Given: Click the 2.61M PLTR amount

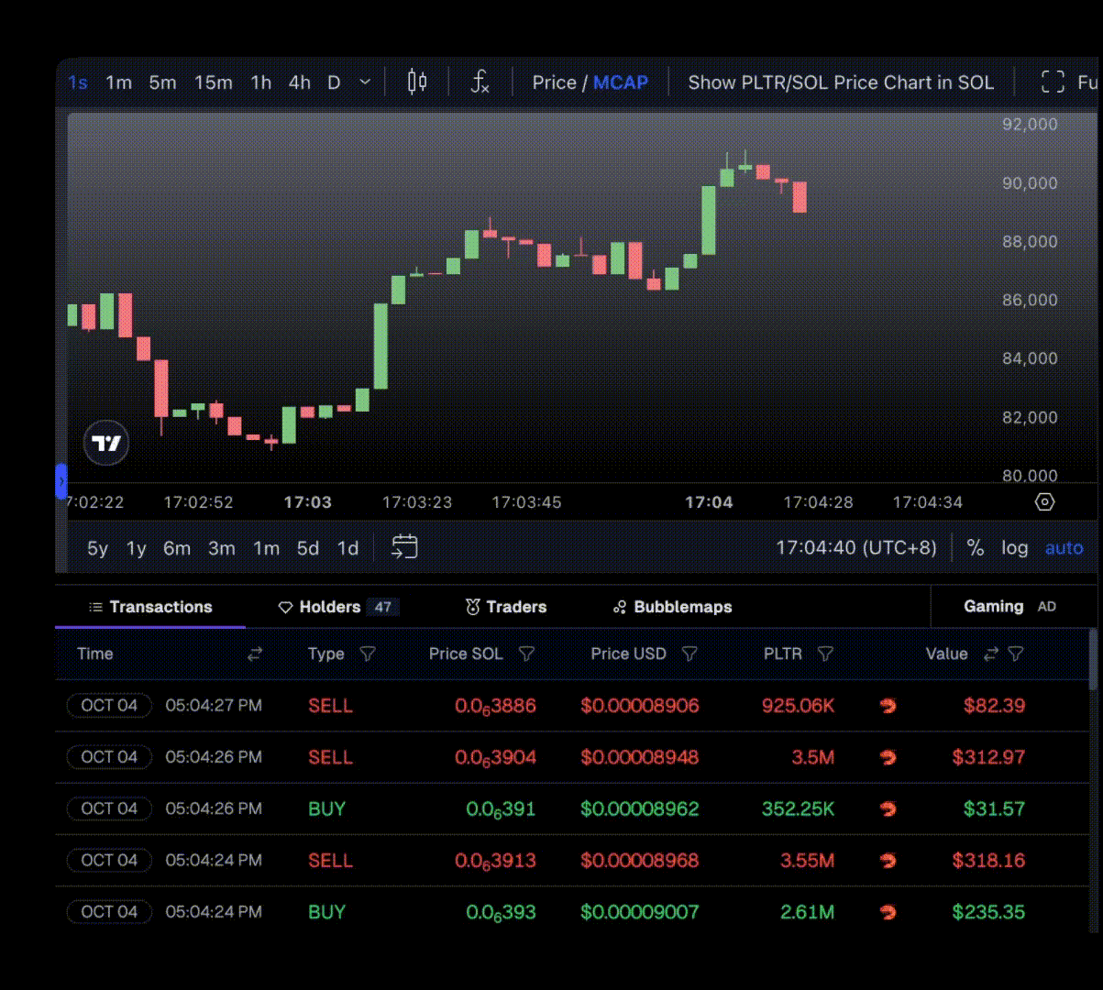Looking at the screenshot, I should coord(807,911).
